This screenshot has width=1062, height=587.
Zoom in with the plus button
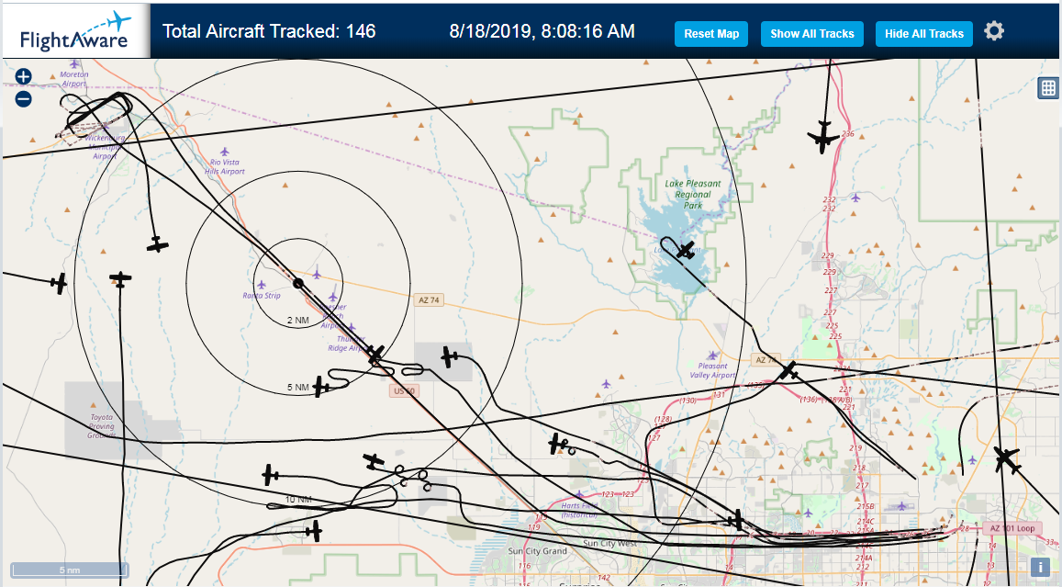[23, 76]
